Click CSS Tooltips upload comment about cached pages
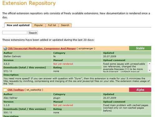 [x=125, y=108]
